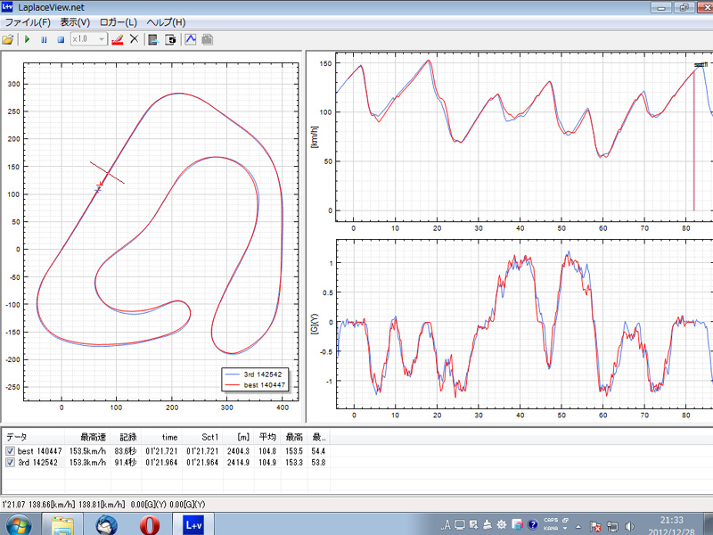
Task: Sort by the 最高速 column header
Action: point(87,437)
